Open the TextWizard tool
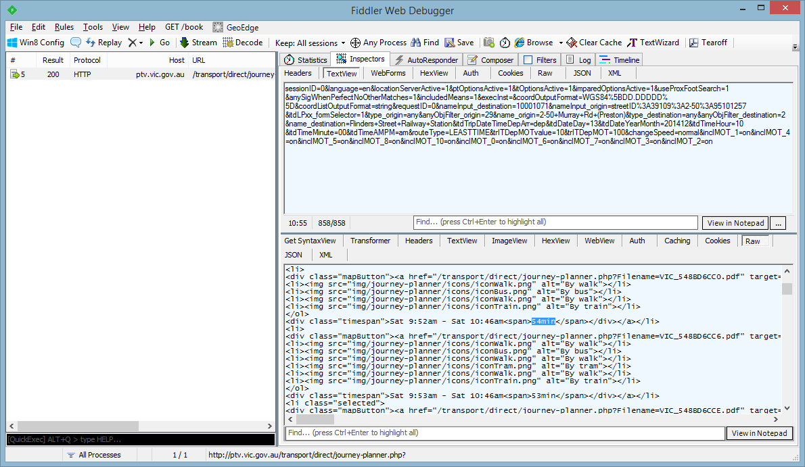 [653, 43]
